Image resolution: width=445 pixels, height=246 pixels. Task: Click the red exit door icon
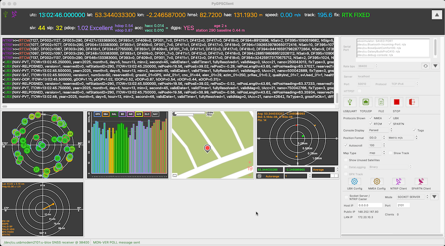tap(412, 102)
